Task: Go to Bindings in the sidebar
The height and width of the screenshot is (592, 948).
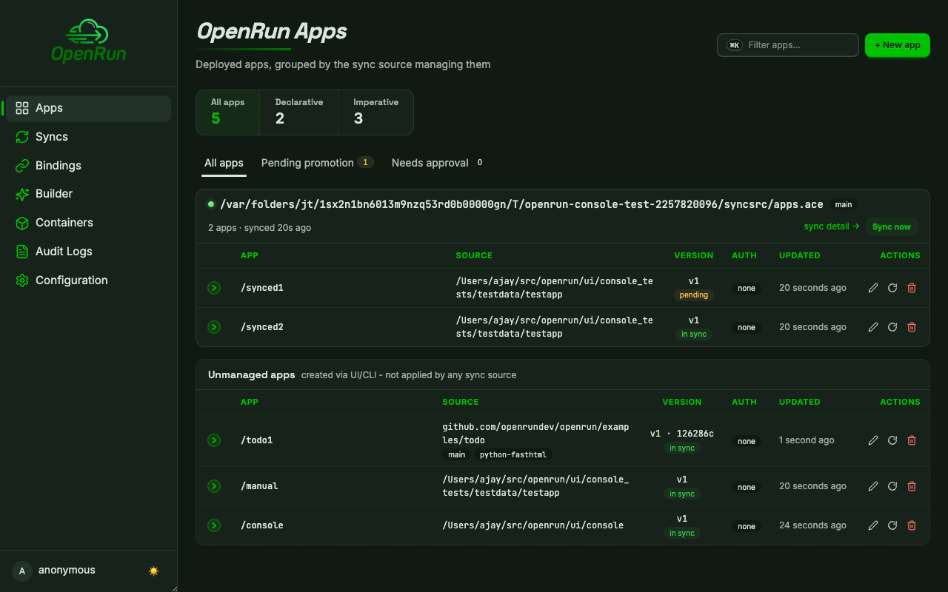Action: click(88, 166)
